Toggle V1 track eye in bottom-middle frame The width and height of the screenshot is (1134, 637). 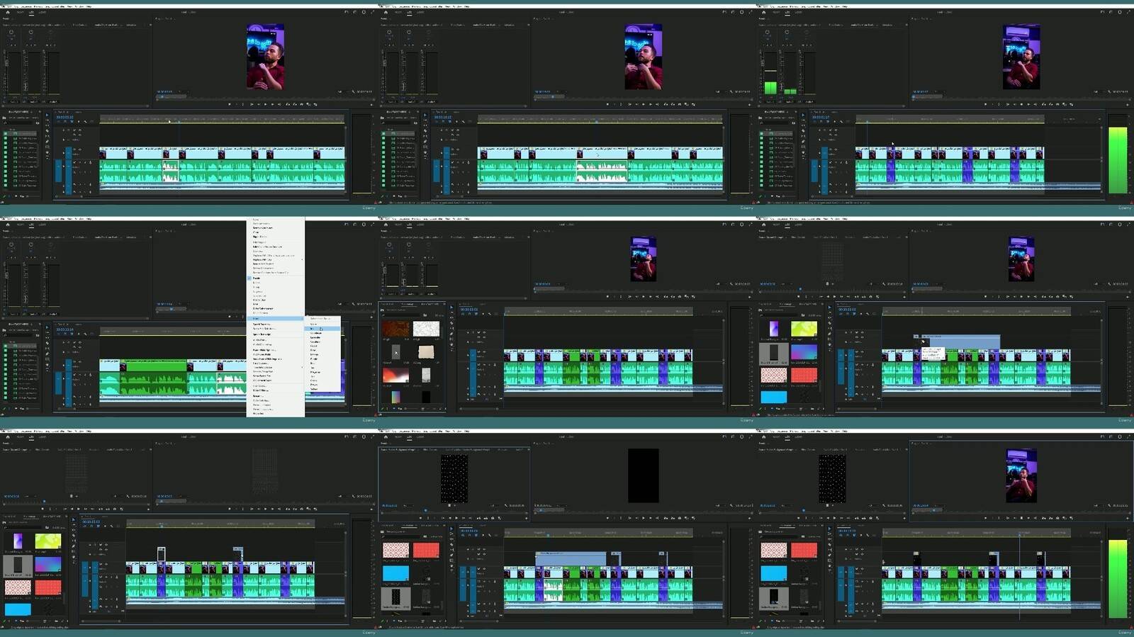[484, 569]
